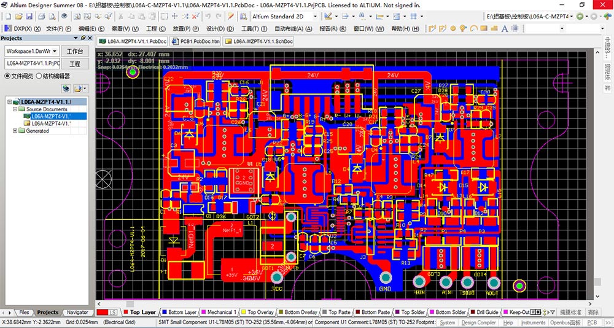Click the grid settings icon in toolbar
This screenshot has width=614, height=328.
[413, 17]
